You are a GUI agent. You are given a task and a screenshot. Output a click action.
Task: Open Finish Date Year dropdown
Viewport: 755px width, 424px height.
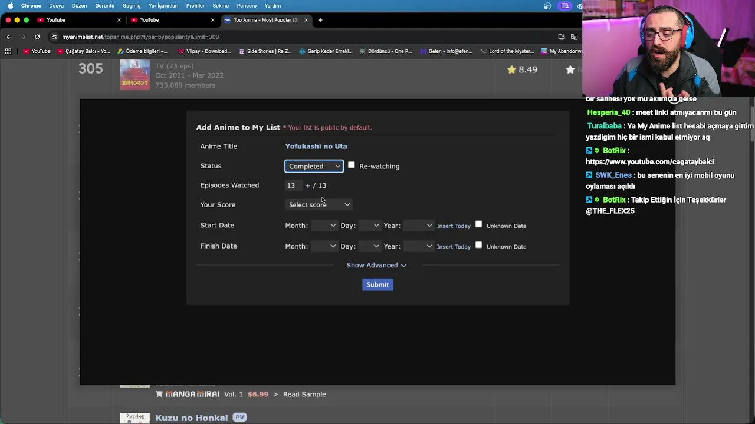click(418, 246)
